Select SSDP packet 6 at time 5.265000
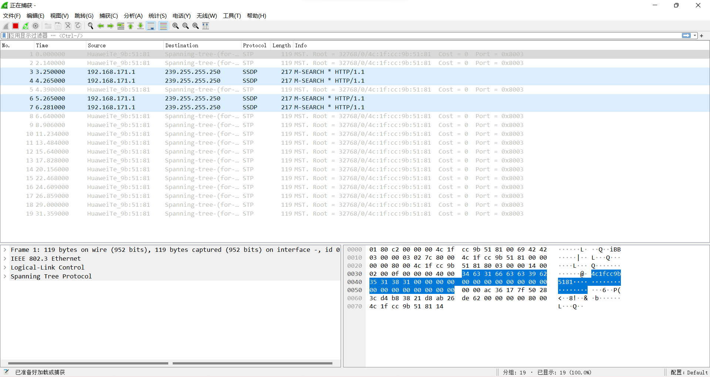Screen dimensions: 710x377 (355, 99)
